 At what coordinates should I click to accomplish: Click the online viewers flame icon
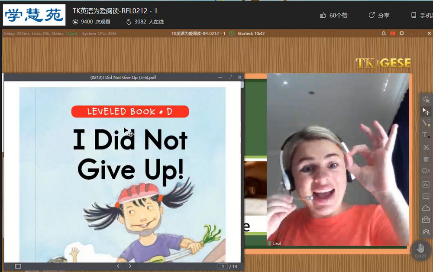pos(129,22)
